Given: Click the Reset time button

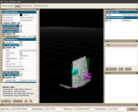Looking at the screenshot, I should (x=132, y=109).
